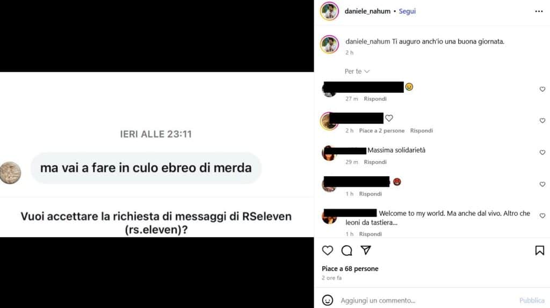Reply to 'Welcome to my world' comment

370,234
